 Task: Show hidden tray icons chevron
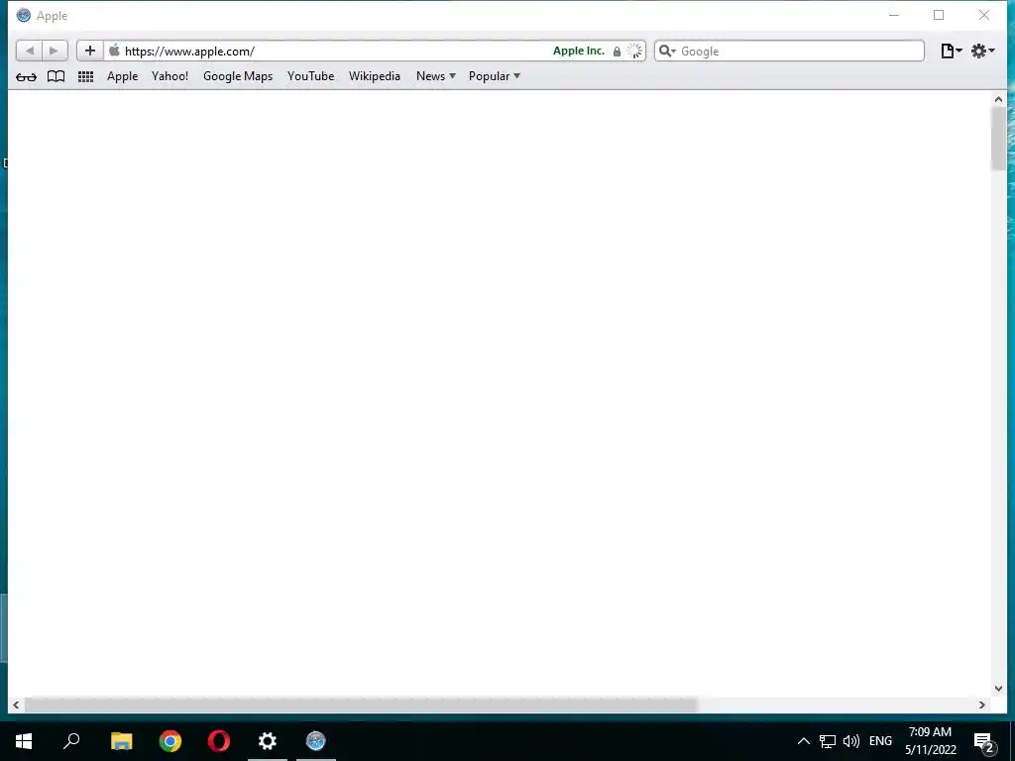coord(803,741)
